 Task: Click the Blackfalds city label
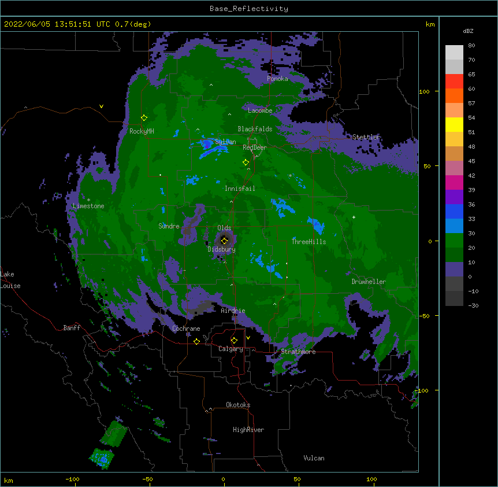click(255, 129)
